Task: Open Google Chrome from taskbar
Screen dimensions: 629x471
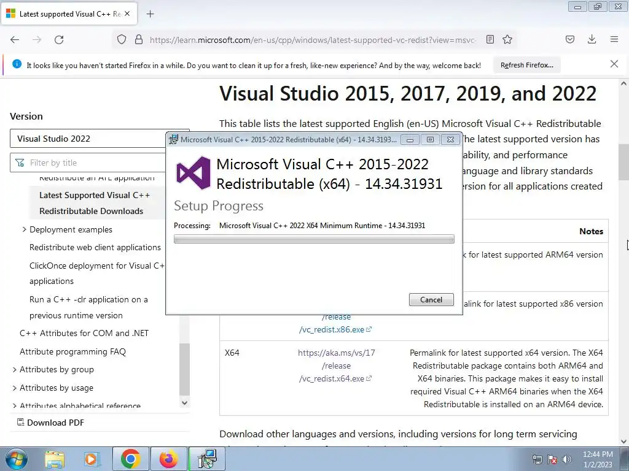Action: tap(130, 459)
